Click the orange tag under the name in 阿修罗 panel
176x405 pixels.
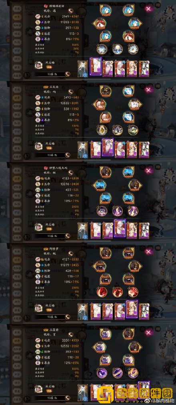49,310
